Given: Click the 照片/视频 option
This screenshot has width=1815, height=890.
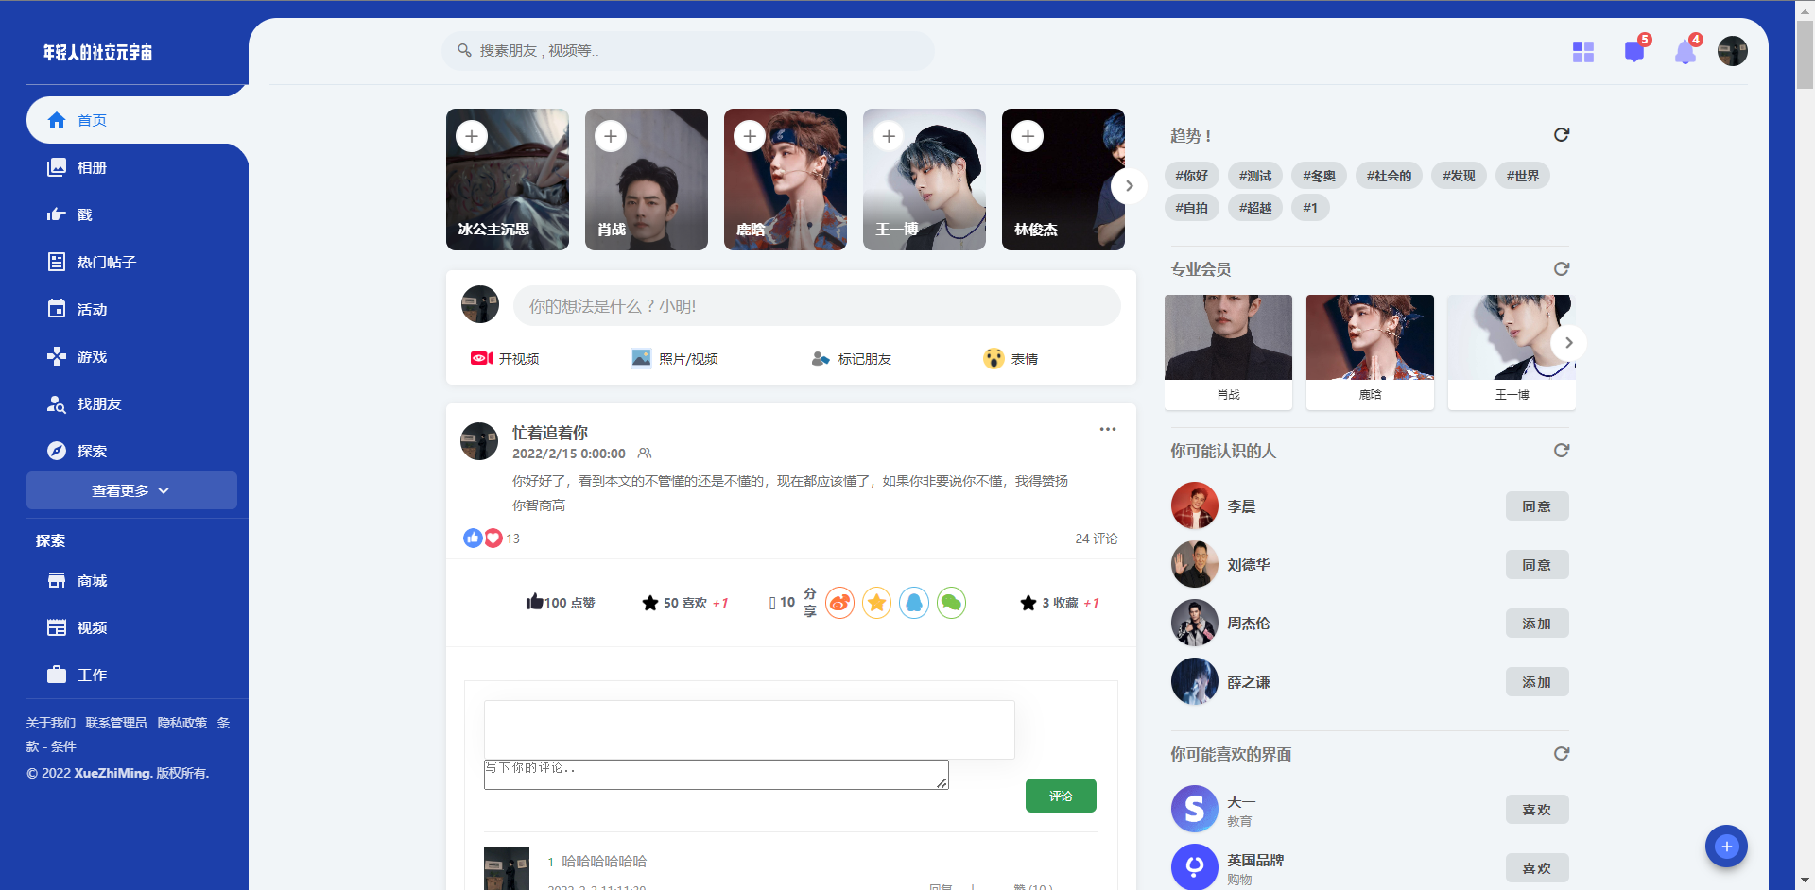Looking at the screenshot, I should (x=674, y=358).
